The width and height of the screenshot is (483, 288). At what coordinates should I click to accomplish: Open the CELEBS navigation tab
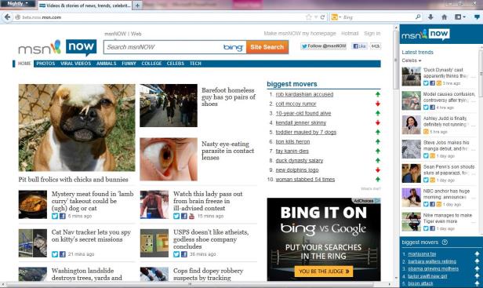[176, 64]
